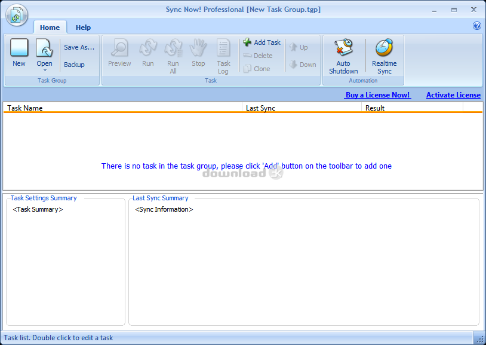
Task: Open Realtime Sync clock icon
Action: 385,47
